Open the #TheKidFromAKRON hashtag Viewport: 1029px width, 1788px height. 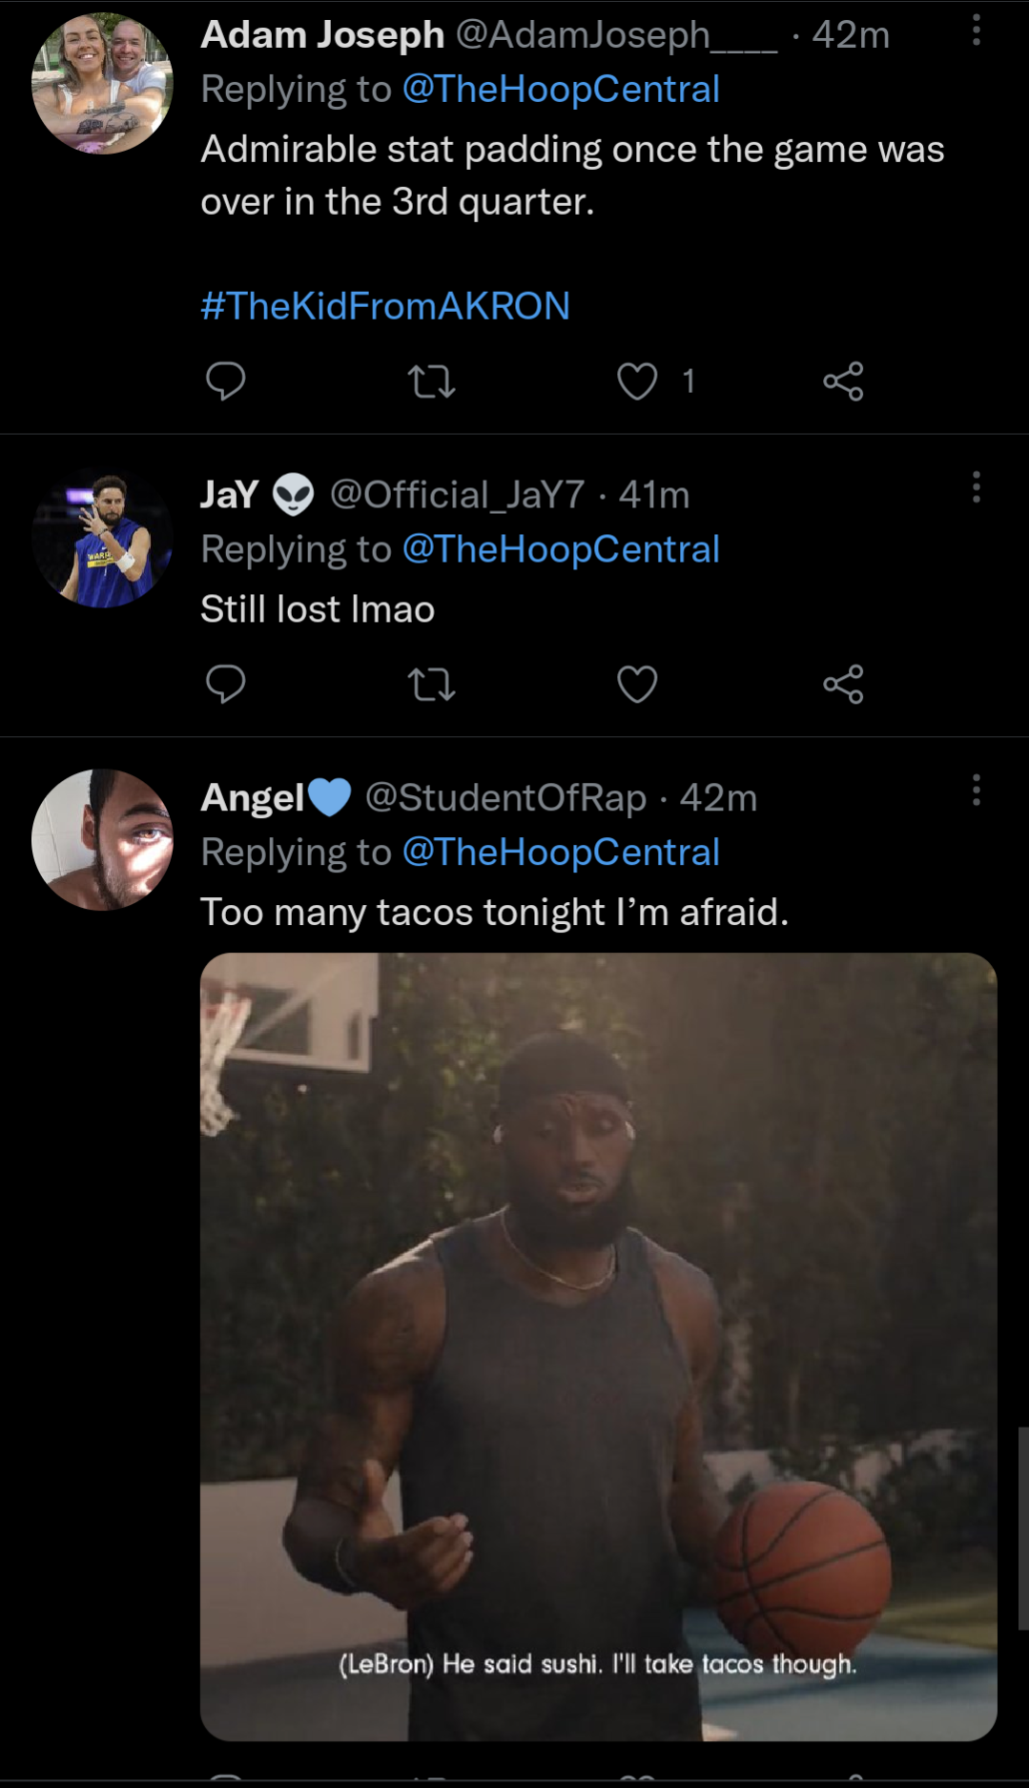pos(385,306)
